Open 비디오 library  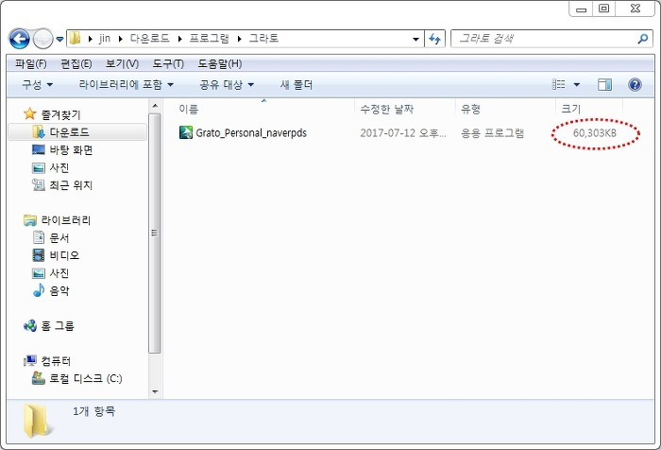[x=64, y=255]
